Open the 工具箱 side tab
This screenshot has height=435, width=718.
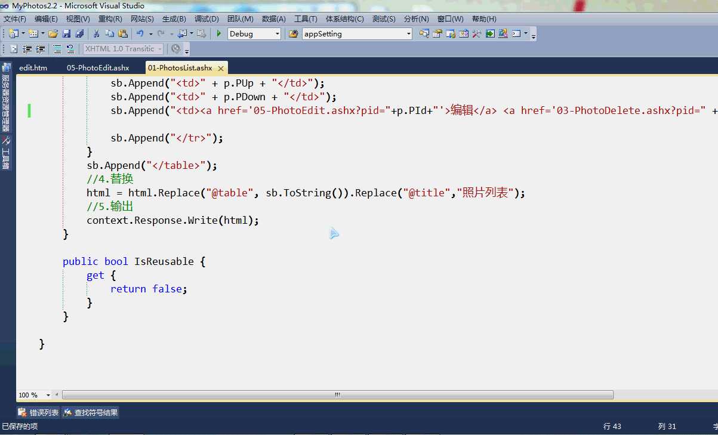click(5, 154)
